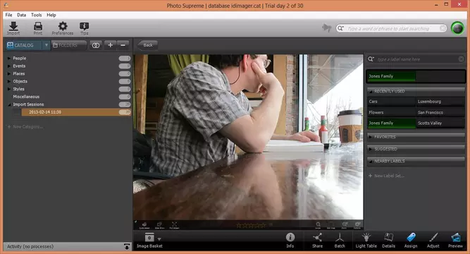Switch to Preview mode
Screen dimensions: 470x254
click(455, 240)
